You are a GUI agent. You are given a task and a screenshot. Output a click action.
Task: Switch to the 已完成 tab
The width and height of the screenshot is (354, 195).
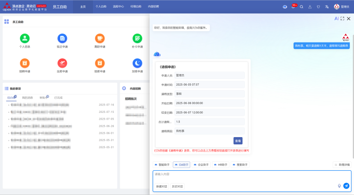(x=58, y=97)
